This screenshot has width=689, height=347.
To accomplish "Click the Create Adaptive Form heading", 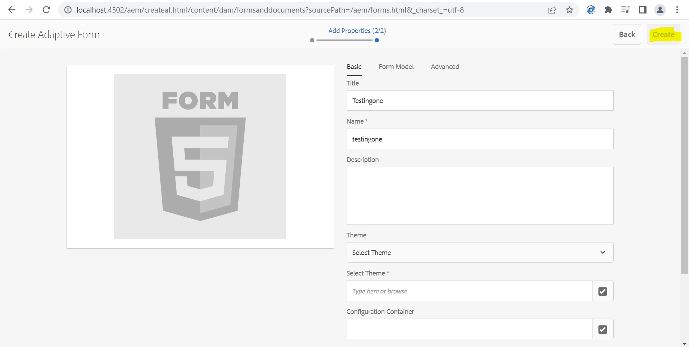I will click(54, 34).
